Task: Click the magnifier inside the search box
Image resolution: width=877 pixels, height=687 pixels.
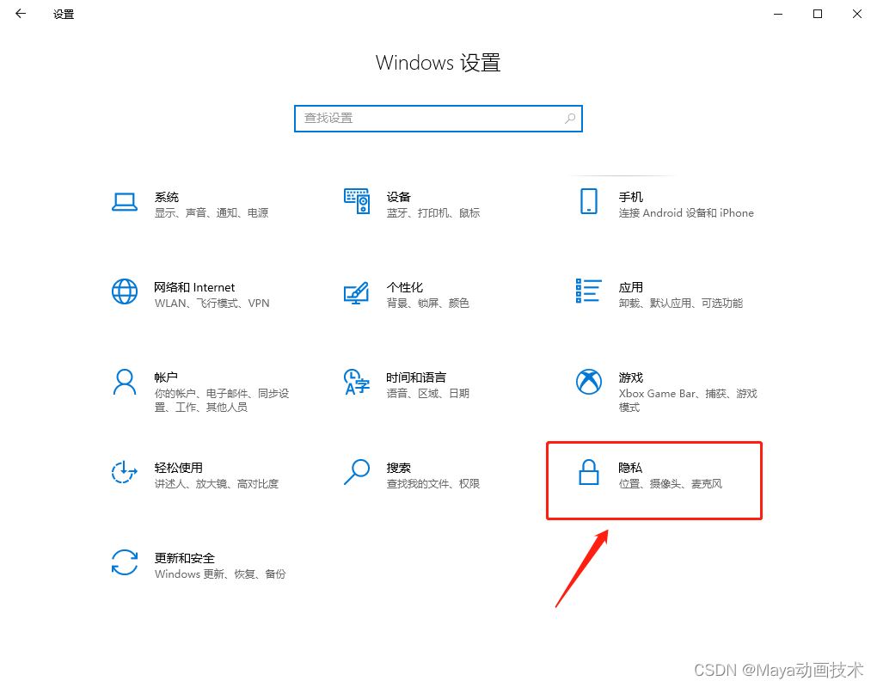Action: tap(570, 118)
